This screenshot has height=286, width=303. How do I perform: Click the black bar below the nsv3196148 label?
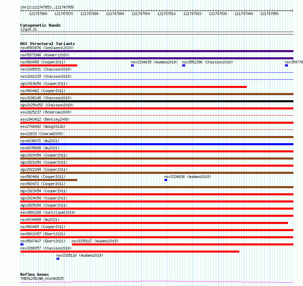157,101
